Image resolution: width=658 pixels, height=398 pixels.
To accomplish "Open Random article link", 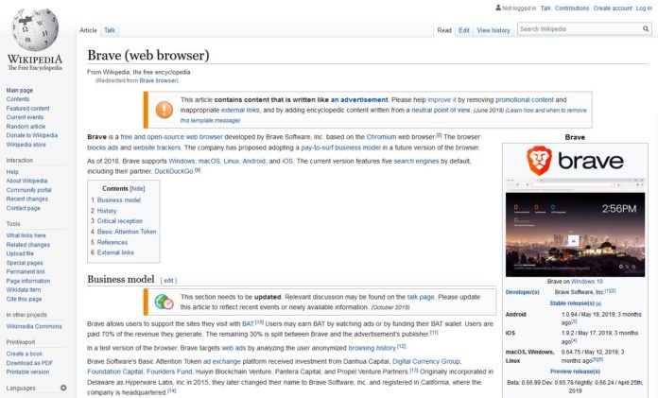I will [26, 127].
